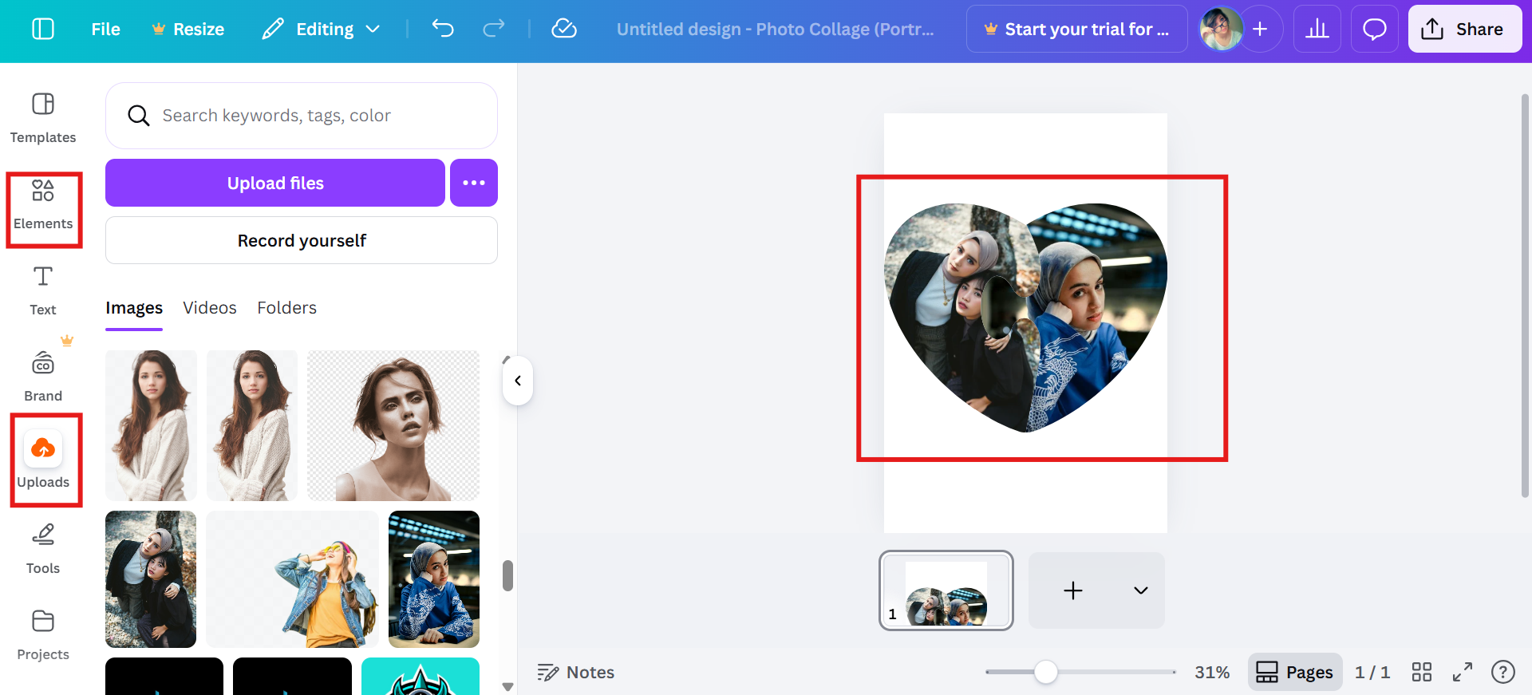The width and height of the screenshot is (1532, 695).
Task: Open the Uploads sidebar tab
Action: point(43,460)
